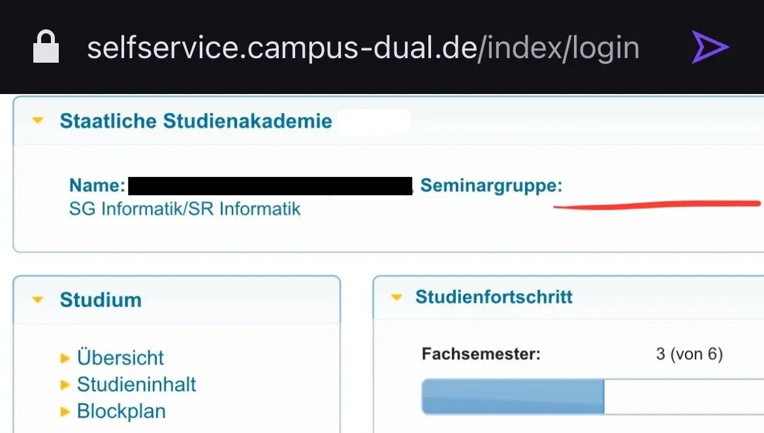Collapse the Studienfortschritt panel with its triangle

coord(396,297)
